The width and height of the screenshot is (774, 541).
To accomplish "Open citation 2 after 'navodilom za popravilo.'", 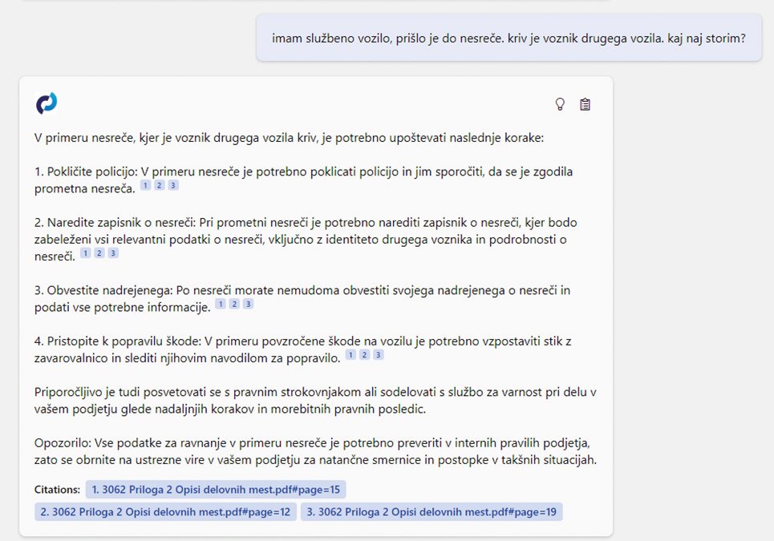I will [x=365, y=354].
